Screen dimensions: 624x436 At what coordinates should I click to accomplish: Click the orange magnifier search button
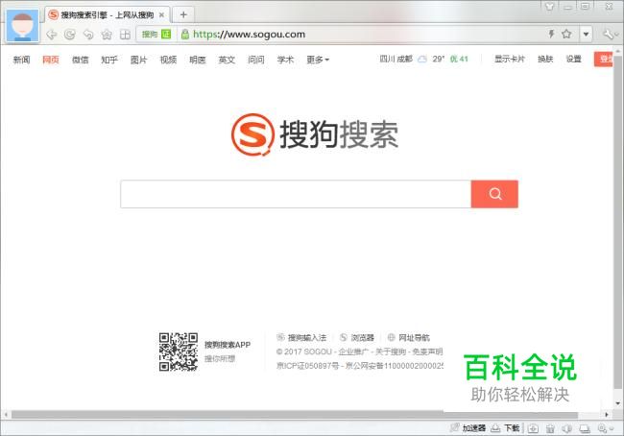[494, 194]
